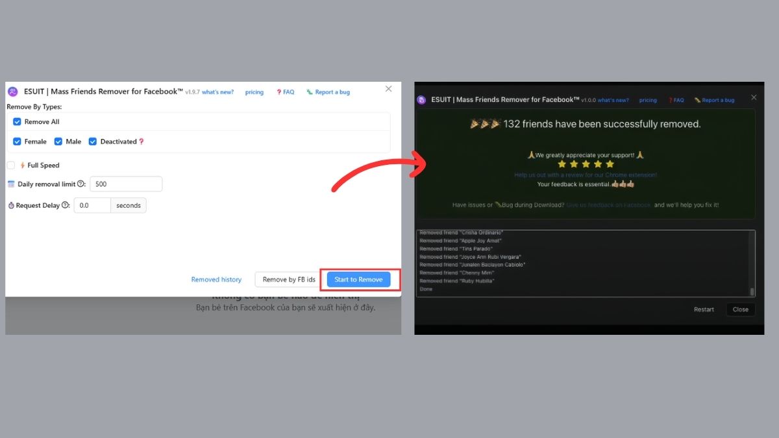Click the Remove by FB ids button
The image size is (779, 438).
289,280
